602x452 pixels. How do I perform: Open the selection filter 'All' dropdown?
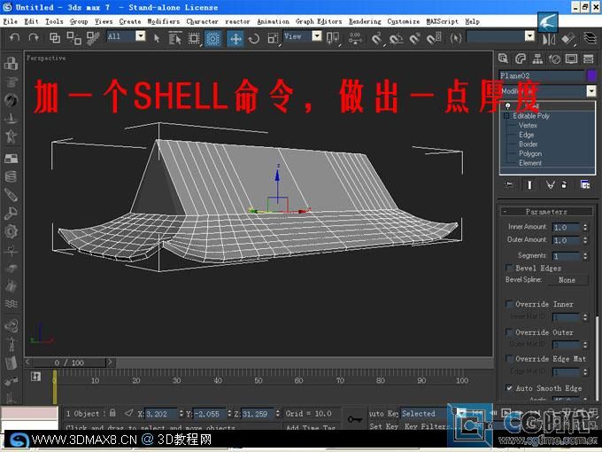(141, 36)
